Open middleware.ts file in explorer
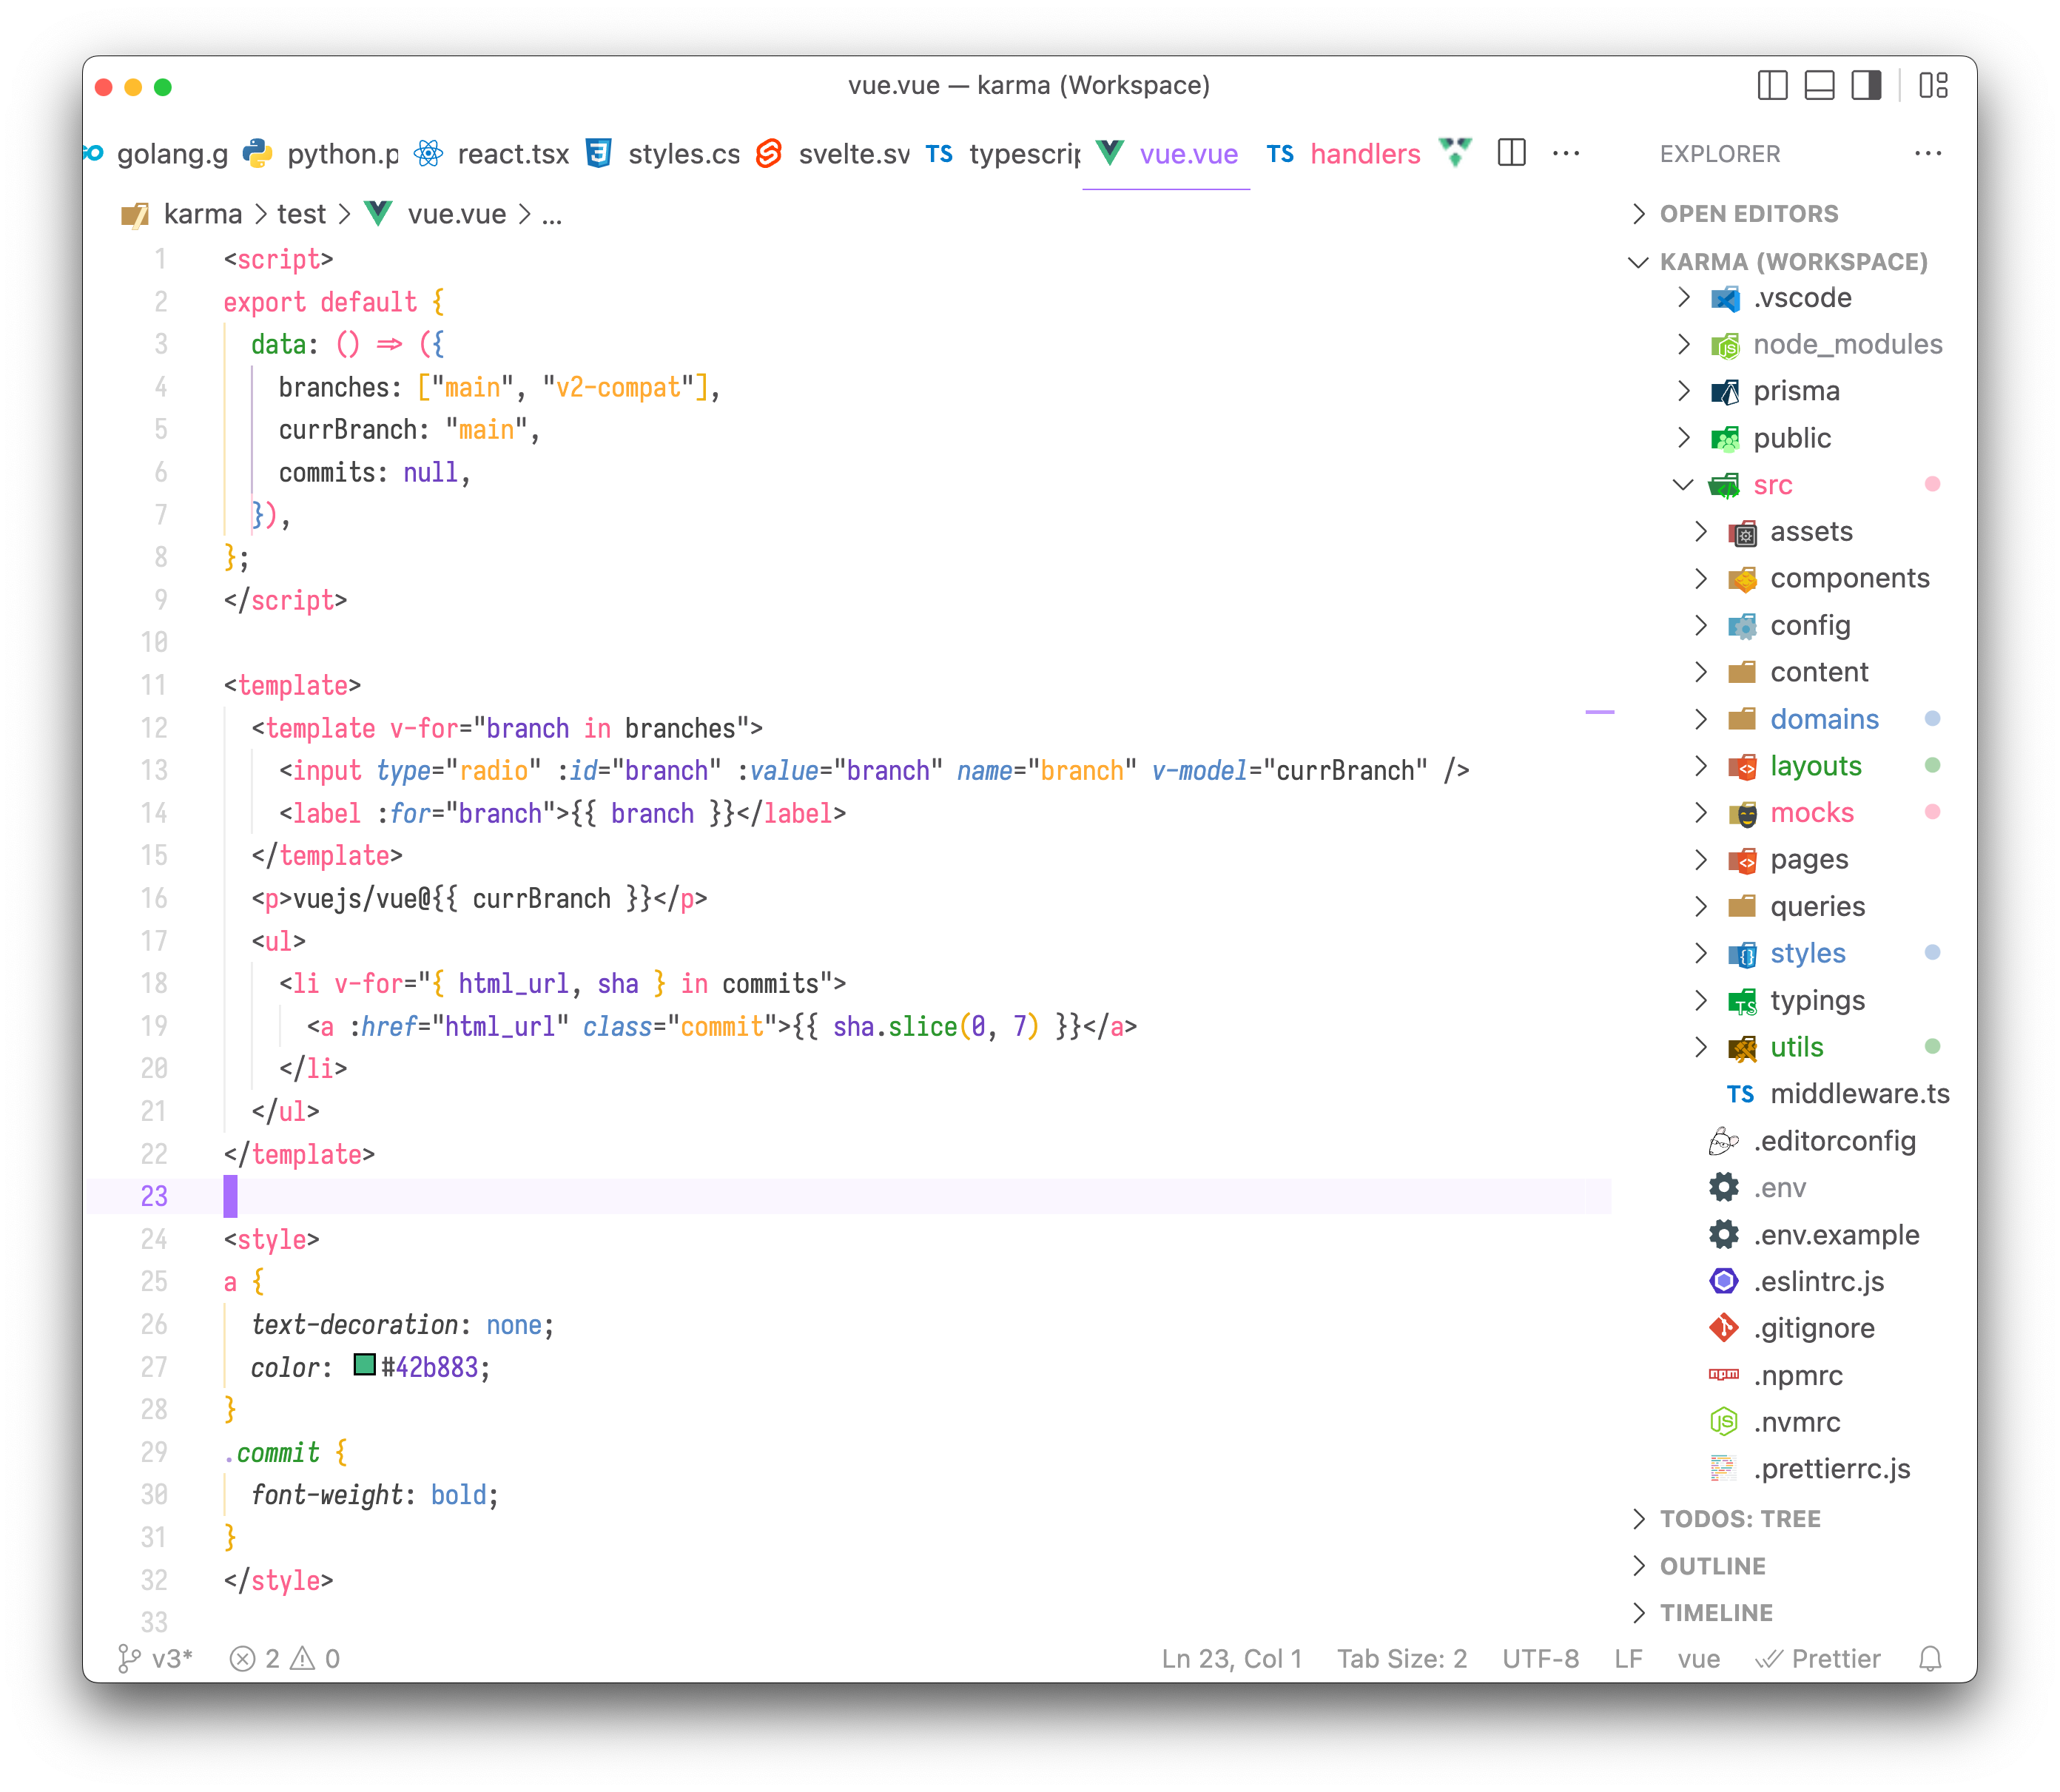This screenshot has height=1792, width=2060. click(1859, 1094)
